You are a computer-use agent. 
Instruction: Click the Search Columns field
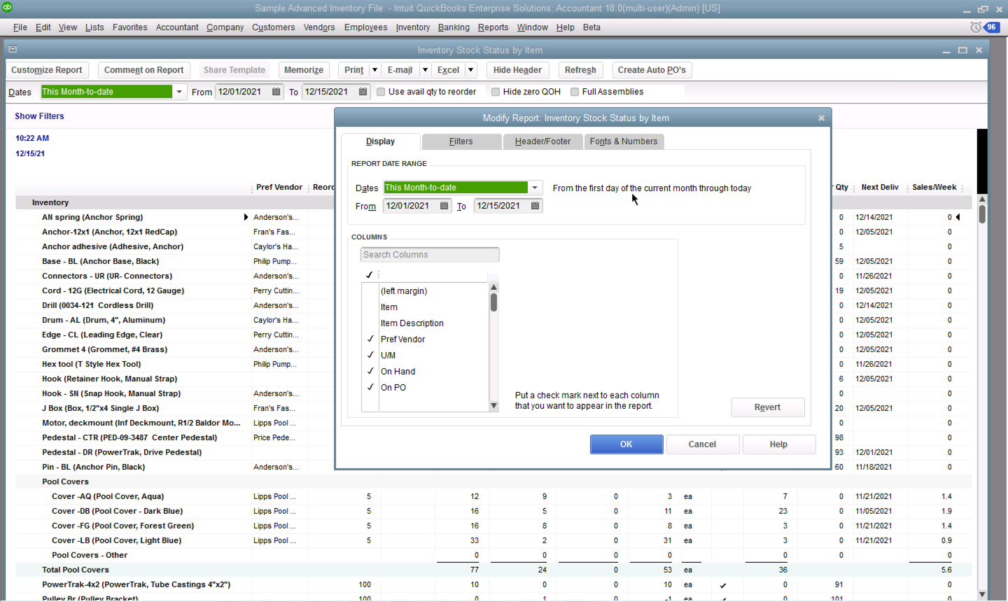coord(429,255)
